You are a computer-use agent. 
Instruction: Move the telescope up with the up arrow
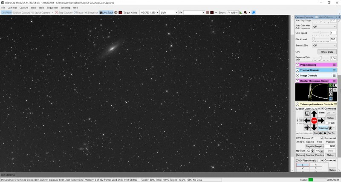point(314,113)
